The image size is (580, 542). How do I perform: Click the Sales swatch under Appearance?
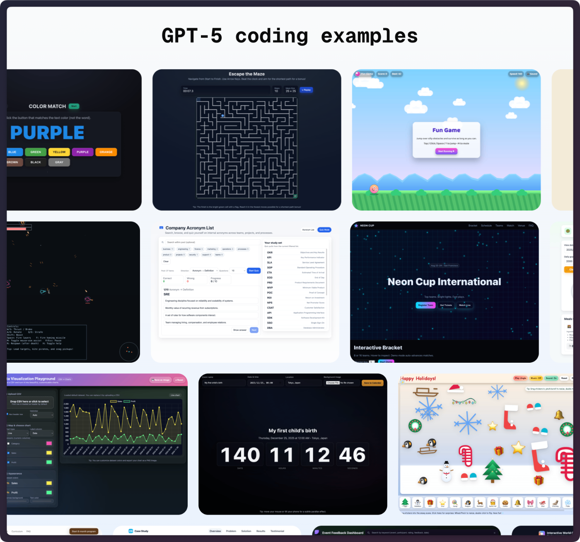pyautogui.click(x=49, y=483)
